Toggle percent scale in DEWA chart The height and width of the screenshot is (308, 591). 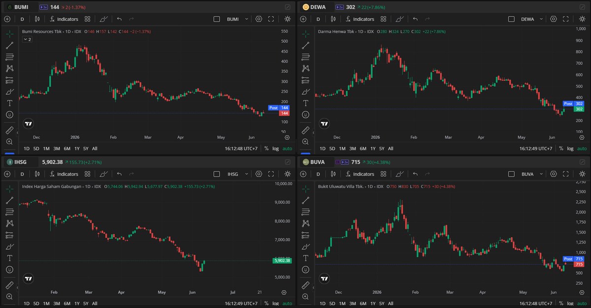coord(561,149)
